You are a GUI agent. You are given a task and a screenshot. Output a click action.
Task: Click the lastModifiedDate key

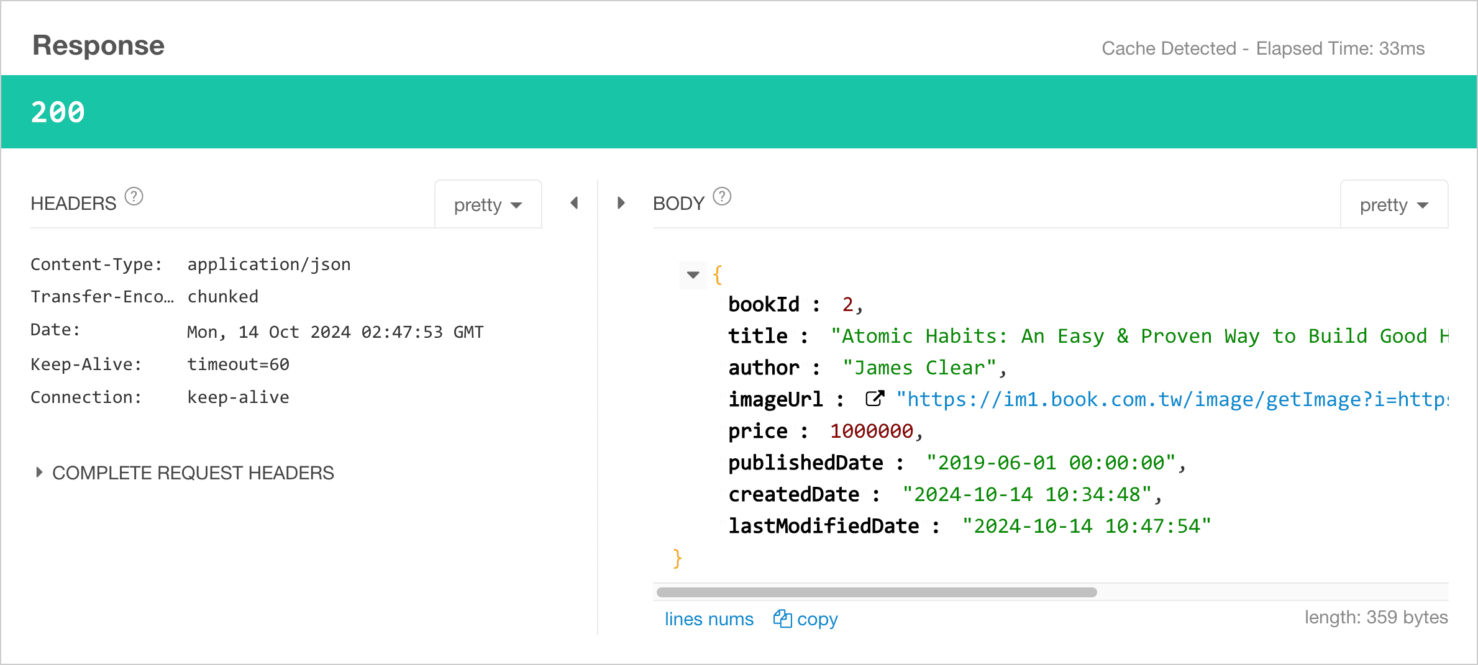tap(823, 526)
